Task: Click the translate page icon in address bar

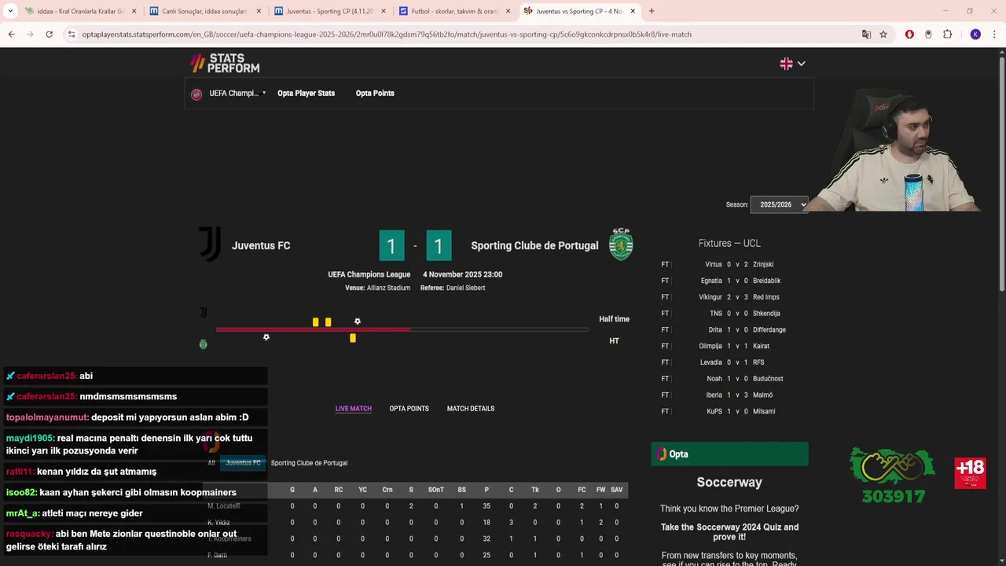Action: 866,35
